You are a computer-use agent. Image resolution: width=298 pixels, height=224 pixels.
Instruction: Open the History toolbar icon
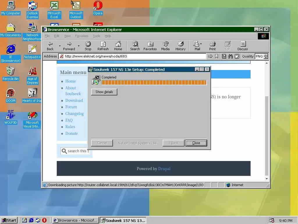coord(180,46)
